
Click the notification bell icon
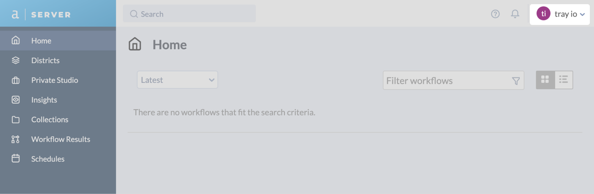[x=515, y=14]
